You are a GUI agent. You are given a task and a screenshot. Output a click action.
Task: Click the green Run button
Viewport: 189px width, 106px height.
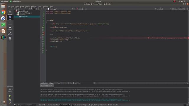tap(10, 96)
